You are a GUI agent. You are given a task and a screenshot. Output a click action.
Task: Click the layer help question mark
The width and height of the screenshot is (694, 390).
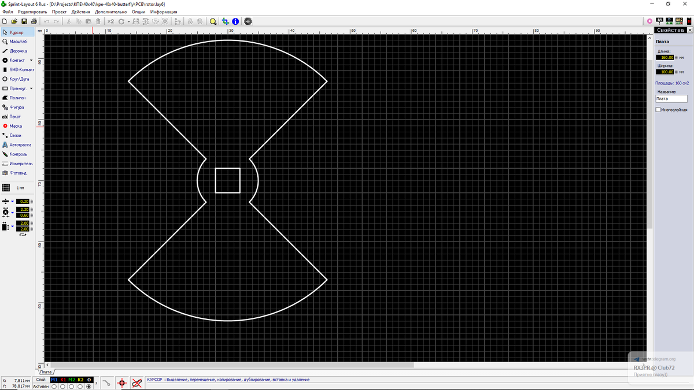96,384
